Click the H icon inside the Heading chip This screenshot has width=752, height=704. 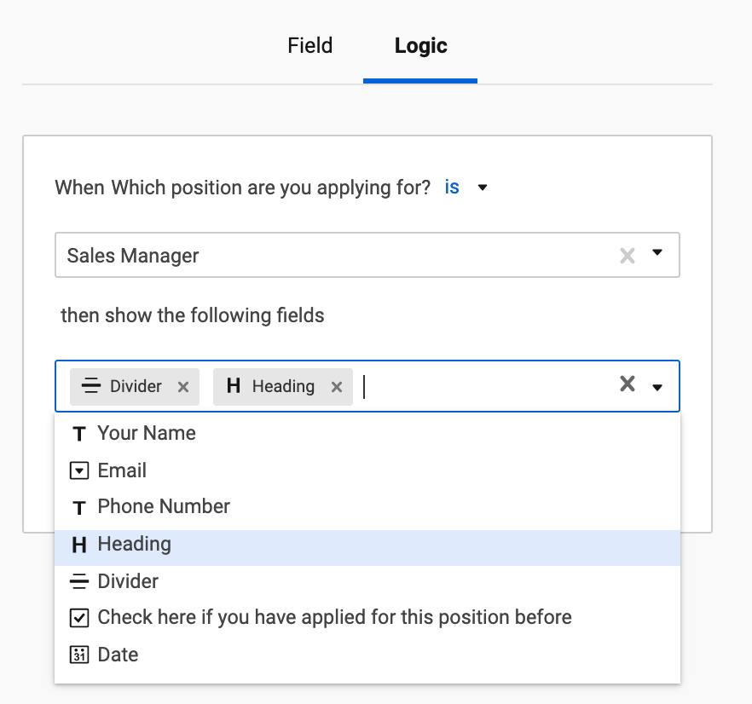233,386
